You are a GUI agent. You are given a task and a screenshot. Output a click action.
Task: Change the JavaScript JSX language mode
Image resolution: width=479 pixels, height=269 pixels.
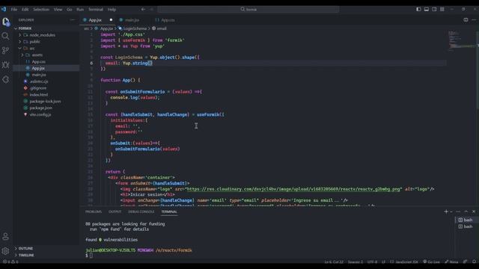pos(406,262)
